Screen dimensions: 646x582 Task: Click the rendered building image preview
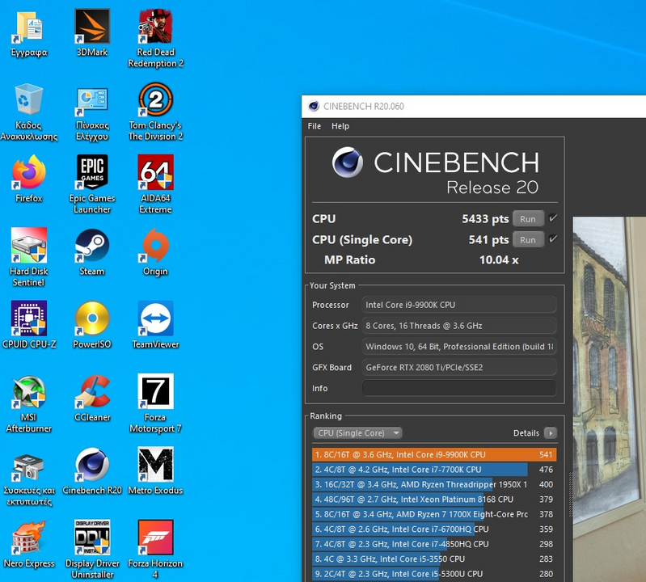[x=610, y=399]
